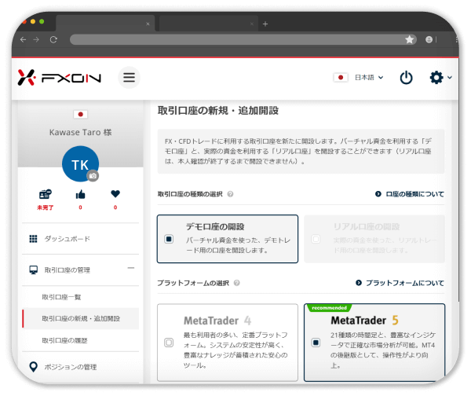This screenshot has height=396, width=471.
Task: Click the green recommended badge
Action: tap(329, 308)
